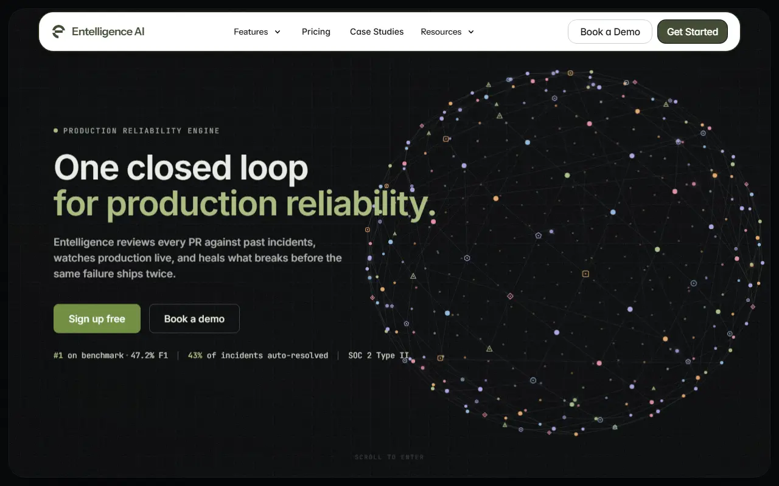Click the main 'One closed loop' headline
Viewport: 779px width, 486px height.
pyautogui.click(x=181, y=168)
